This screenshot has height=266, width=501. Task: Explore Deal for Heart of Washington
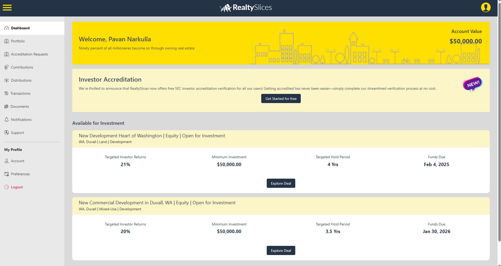pos(281,183)
